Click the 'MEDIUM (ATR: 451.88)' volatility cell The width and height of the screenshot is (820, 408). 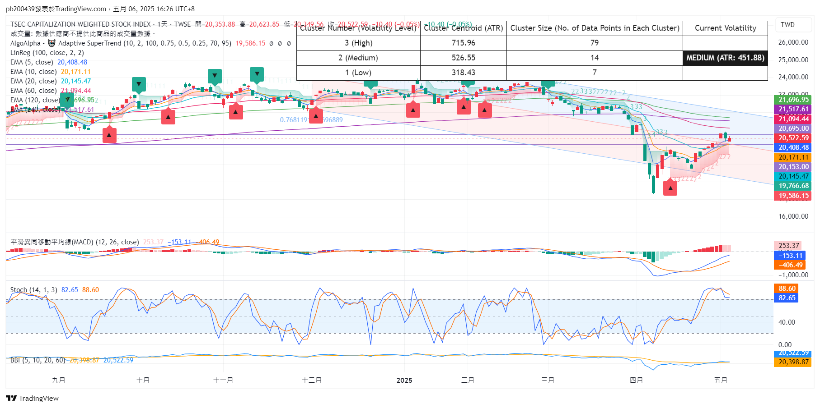[x=725, y=58]
